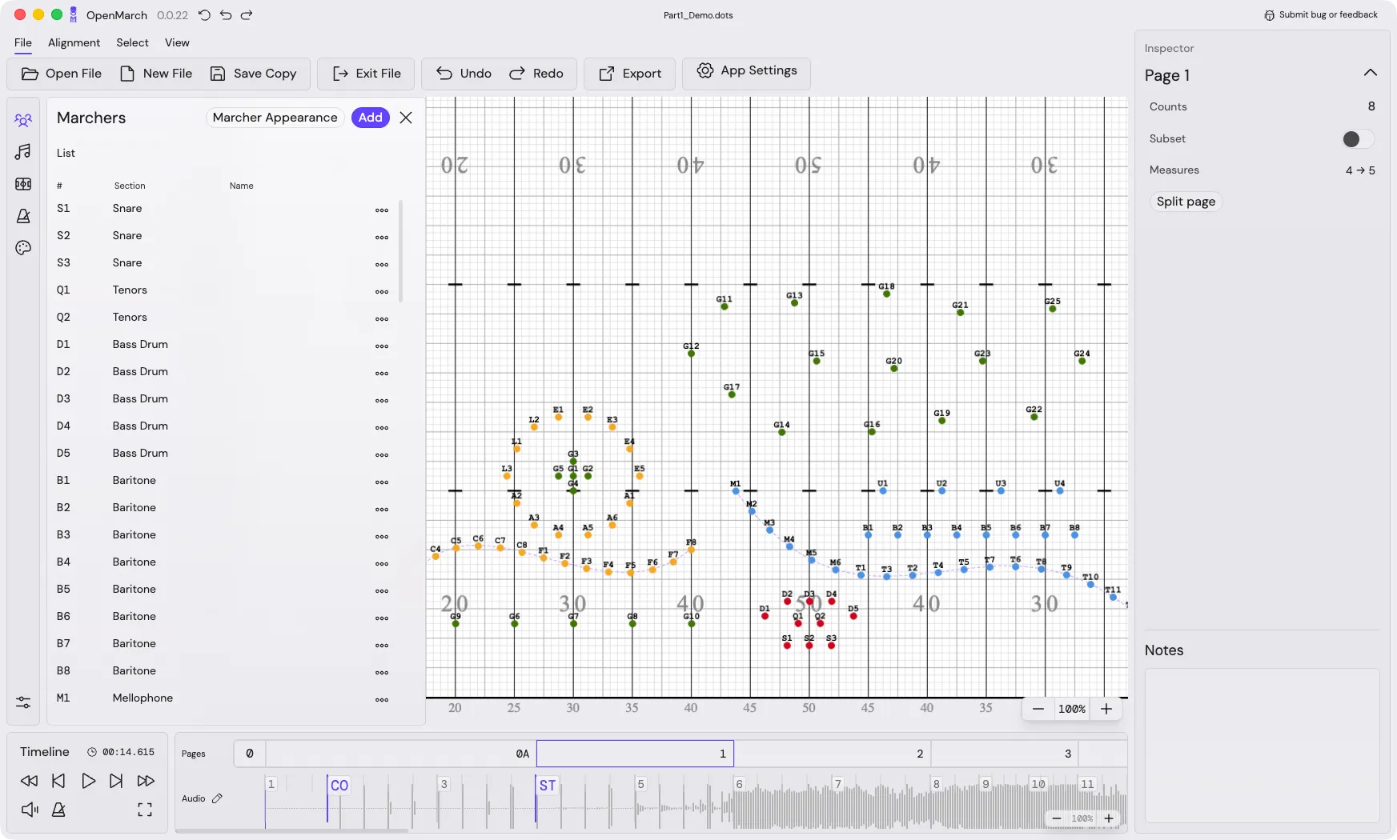Viewport: 1397px width, 840px height.
Task: Open the Field properties sidebar icon
Action: (x=23, y=184)
